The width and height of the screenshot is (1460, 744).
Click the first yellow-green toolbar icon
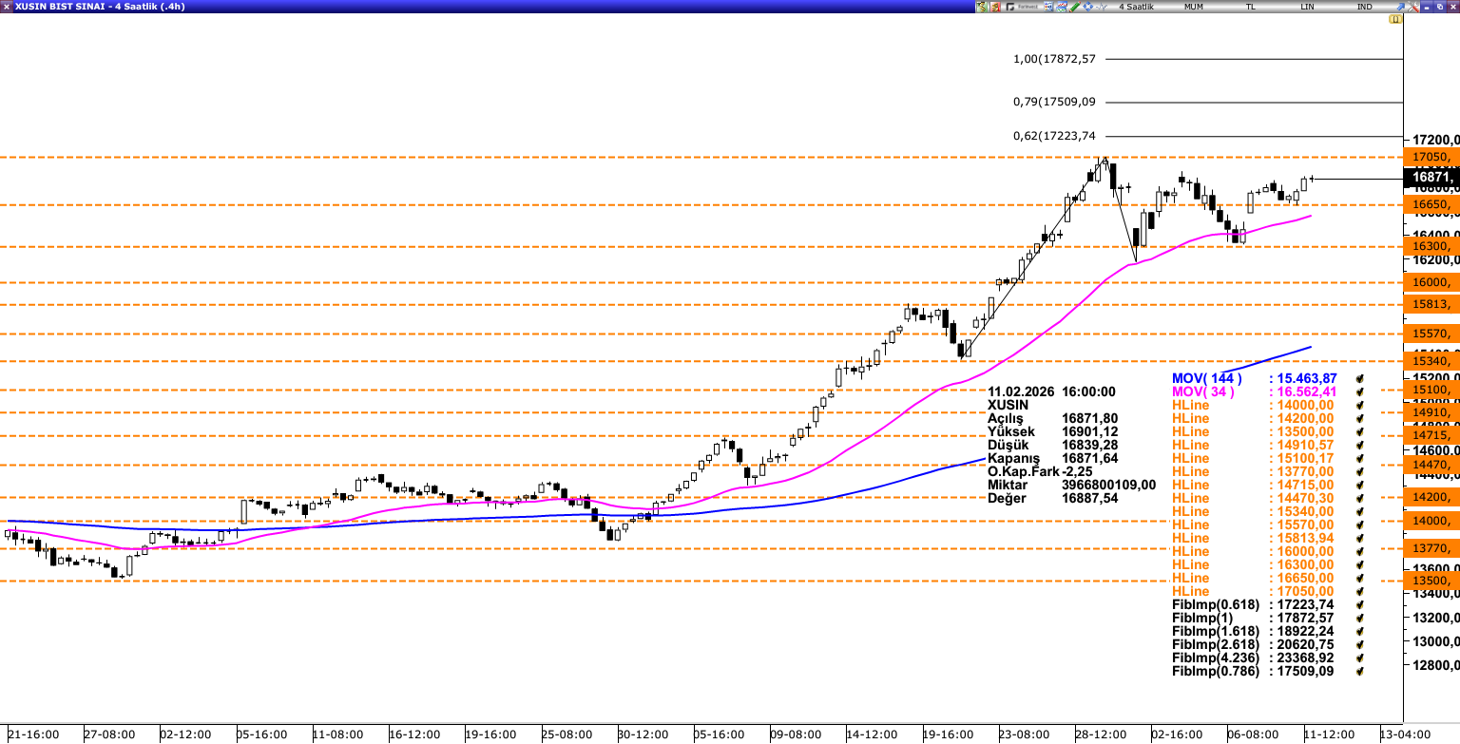pos(981,7)
